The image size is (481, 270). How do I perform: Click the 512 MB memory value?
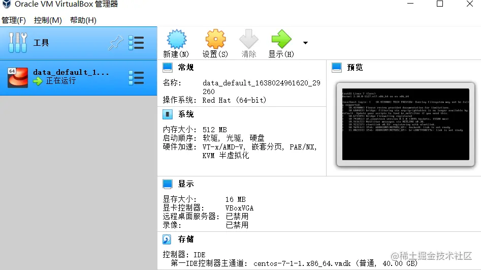[215, 130]
